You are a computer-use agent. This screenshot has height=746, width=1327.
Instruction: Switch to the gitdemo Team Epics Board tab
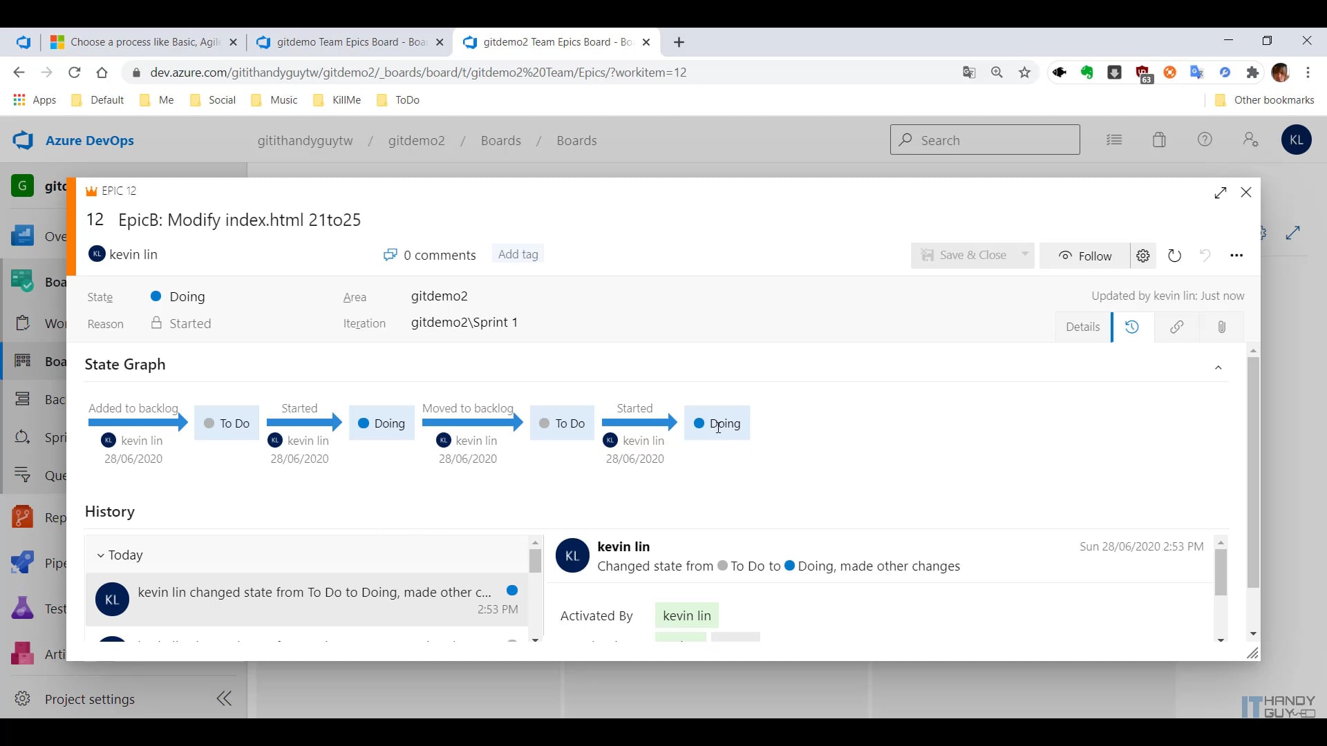[346, 41]
